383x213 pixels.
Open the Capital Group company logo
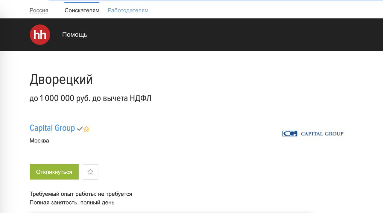point(313,133)
